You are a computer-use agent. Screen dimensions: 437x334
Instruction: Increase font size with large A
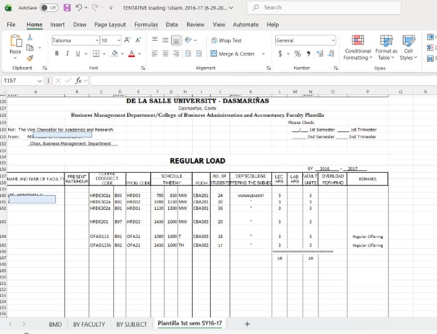[127, 40]
